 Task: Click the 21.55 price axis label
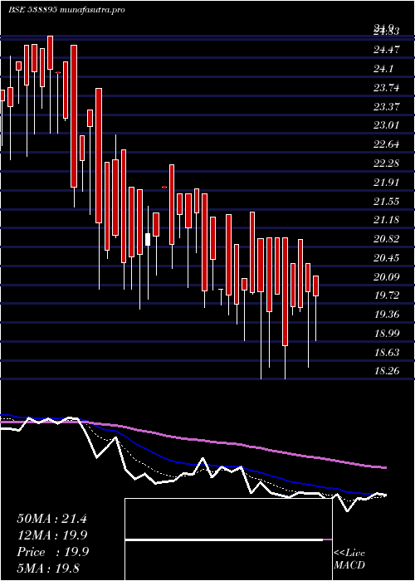click(x=387, y=202)
